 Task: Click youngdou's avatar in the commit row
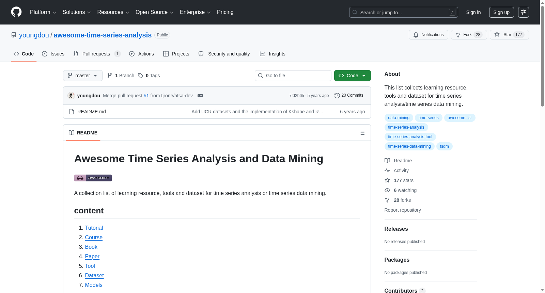tap(71, 96)
